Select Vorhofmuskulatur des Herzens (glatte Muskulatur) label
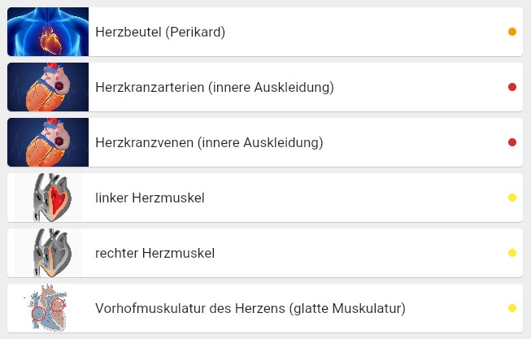Screen dimensions: 531x339 point(250,309)
